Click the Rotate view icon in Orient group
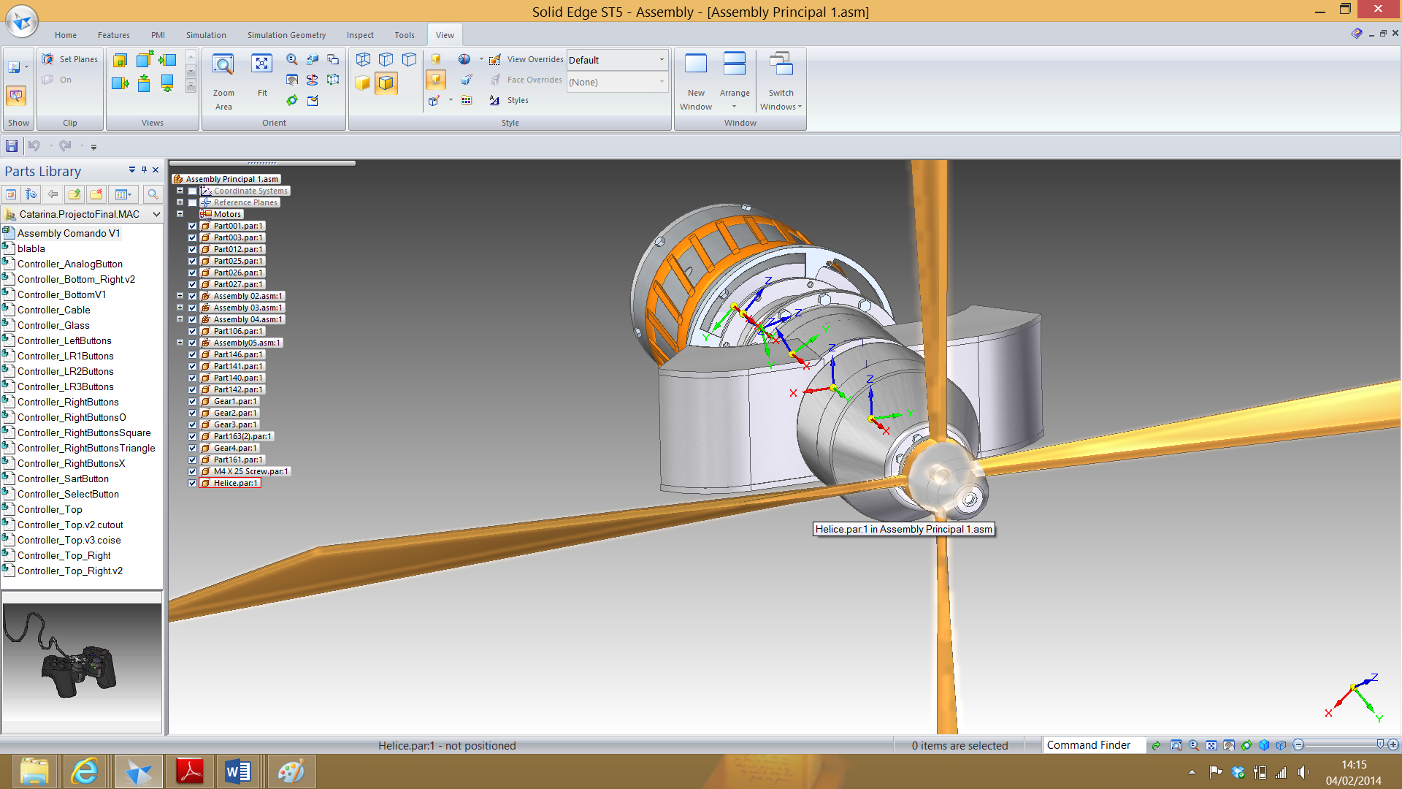Viewport: 1402px width, 789px height. 313,80
